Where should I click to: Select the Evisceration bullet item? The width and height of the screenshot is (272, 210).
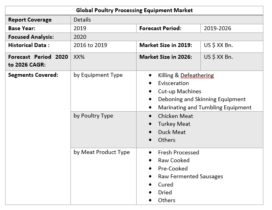click(x=173, y=83)
